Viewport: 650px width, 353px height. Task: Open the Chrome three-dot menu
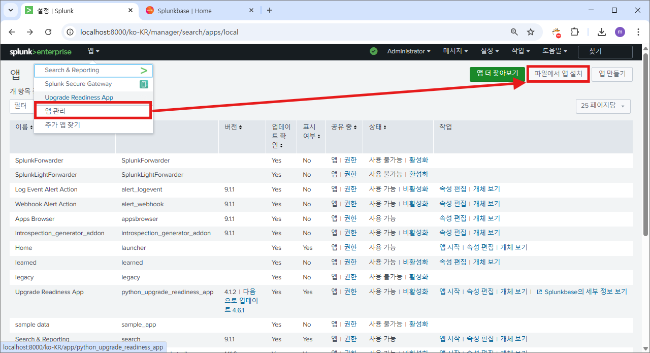tap(638, 32)
